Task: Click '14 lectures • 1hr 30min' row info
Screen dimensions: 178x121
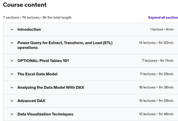Action: click(156, 43)
